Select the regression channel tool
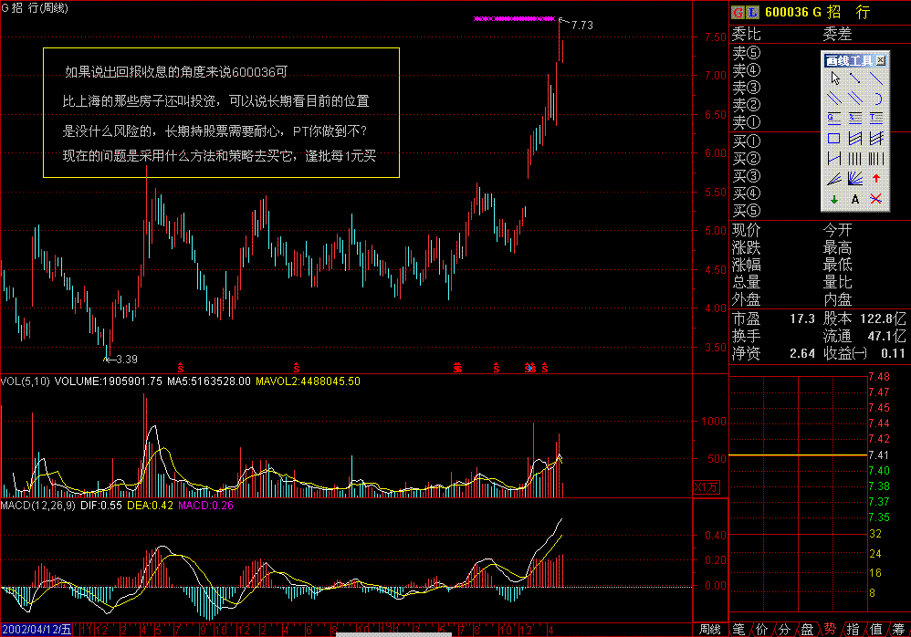This screenshot has height=637, width=911. point(855,139)
